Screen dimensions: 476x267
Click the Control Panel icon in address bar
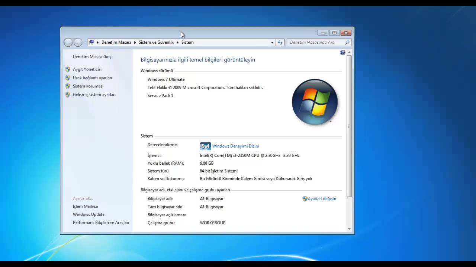click(91, 42)
